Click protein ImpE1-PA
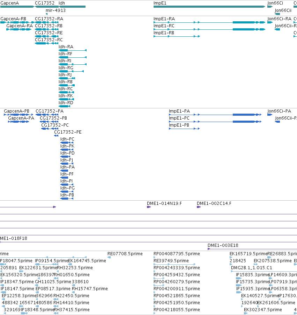This screenshot has width=297, height=315. (215, 115)
